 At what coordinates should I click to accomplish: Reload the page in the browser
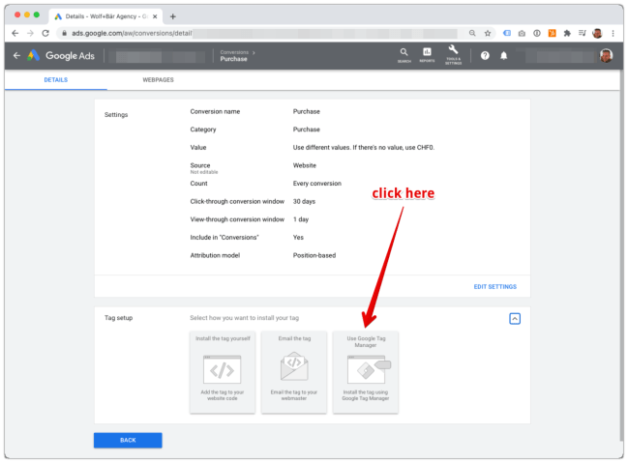click(x=45, y=33)
